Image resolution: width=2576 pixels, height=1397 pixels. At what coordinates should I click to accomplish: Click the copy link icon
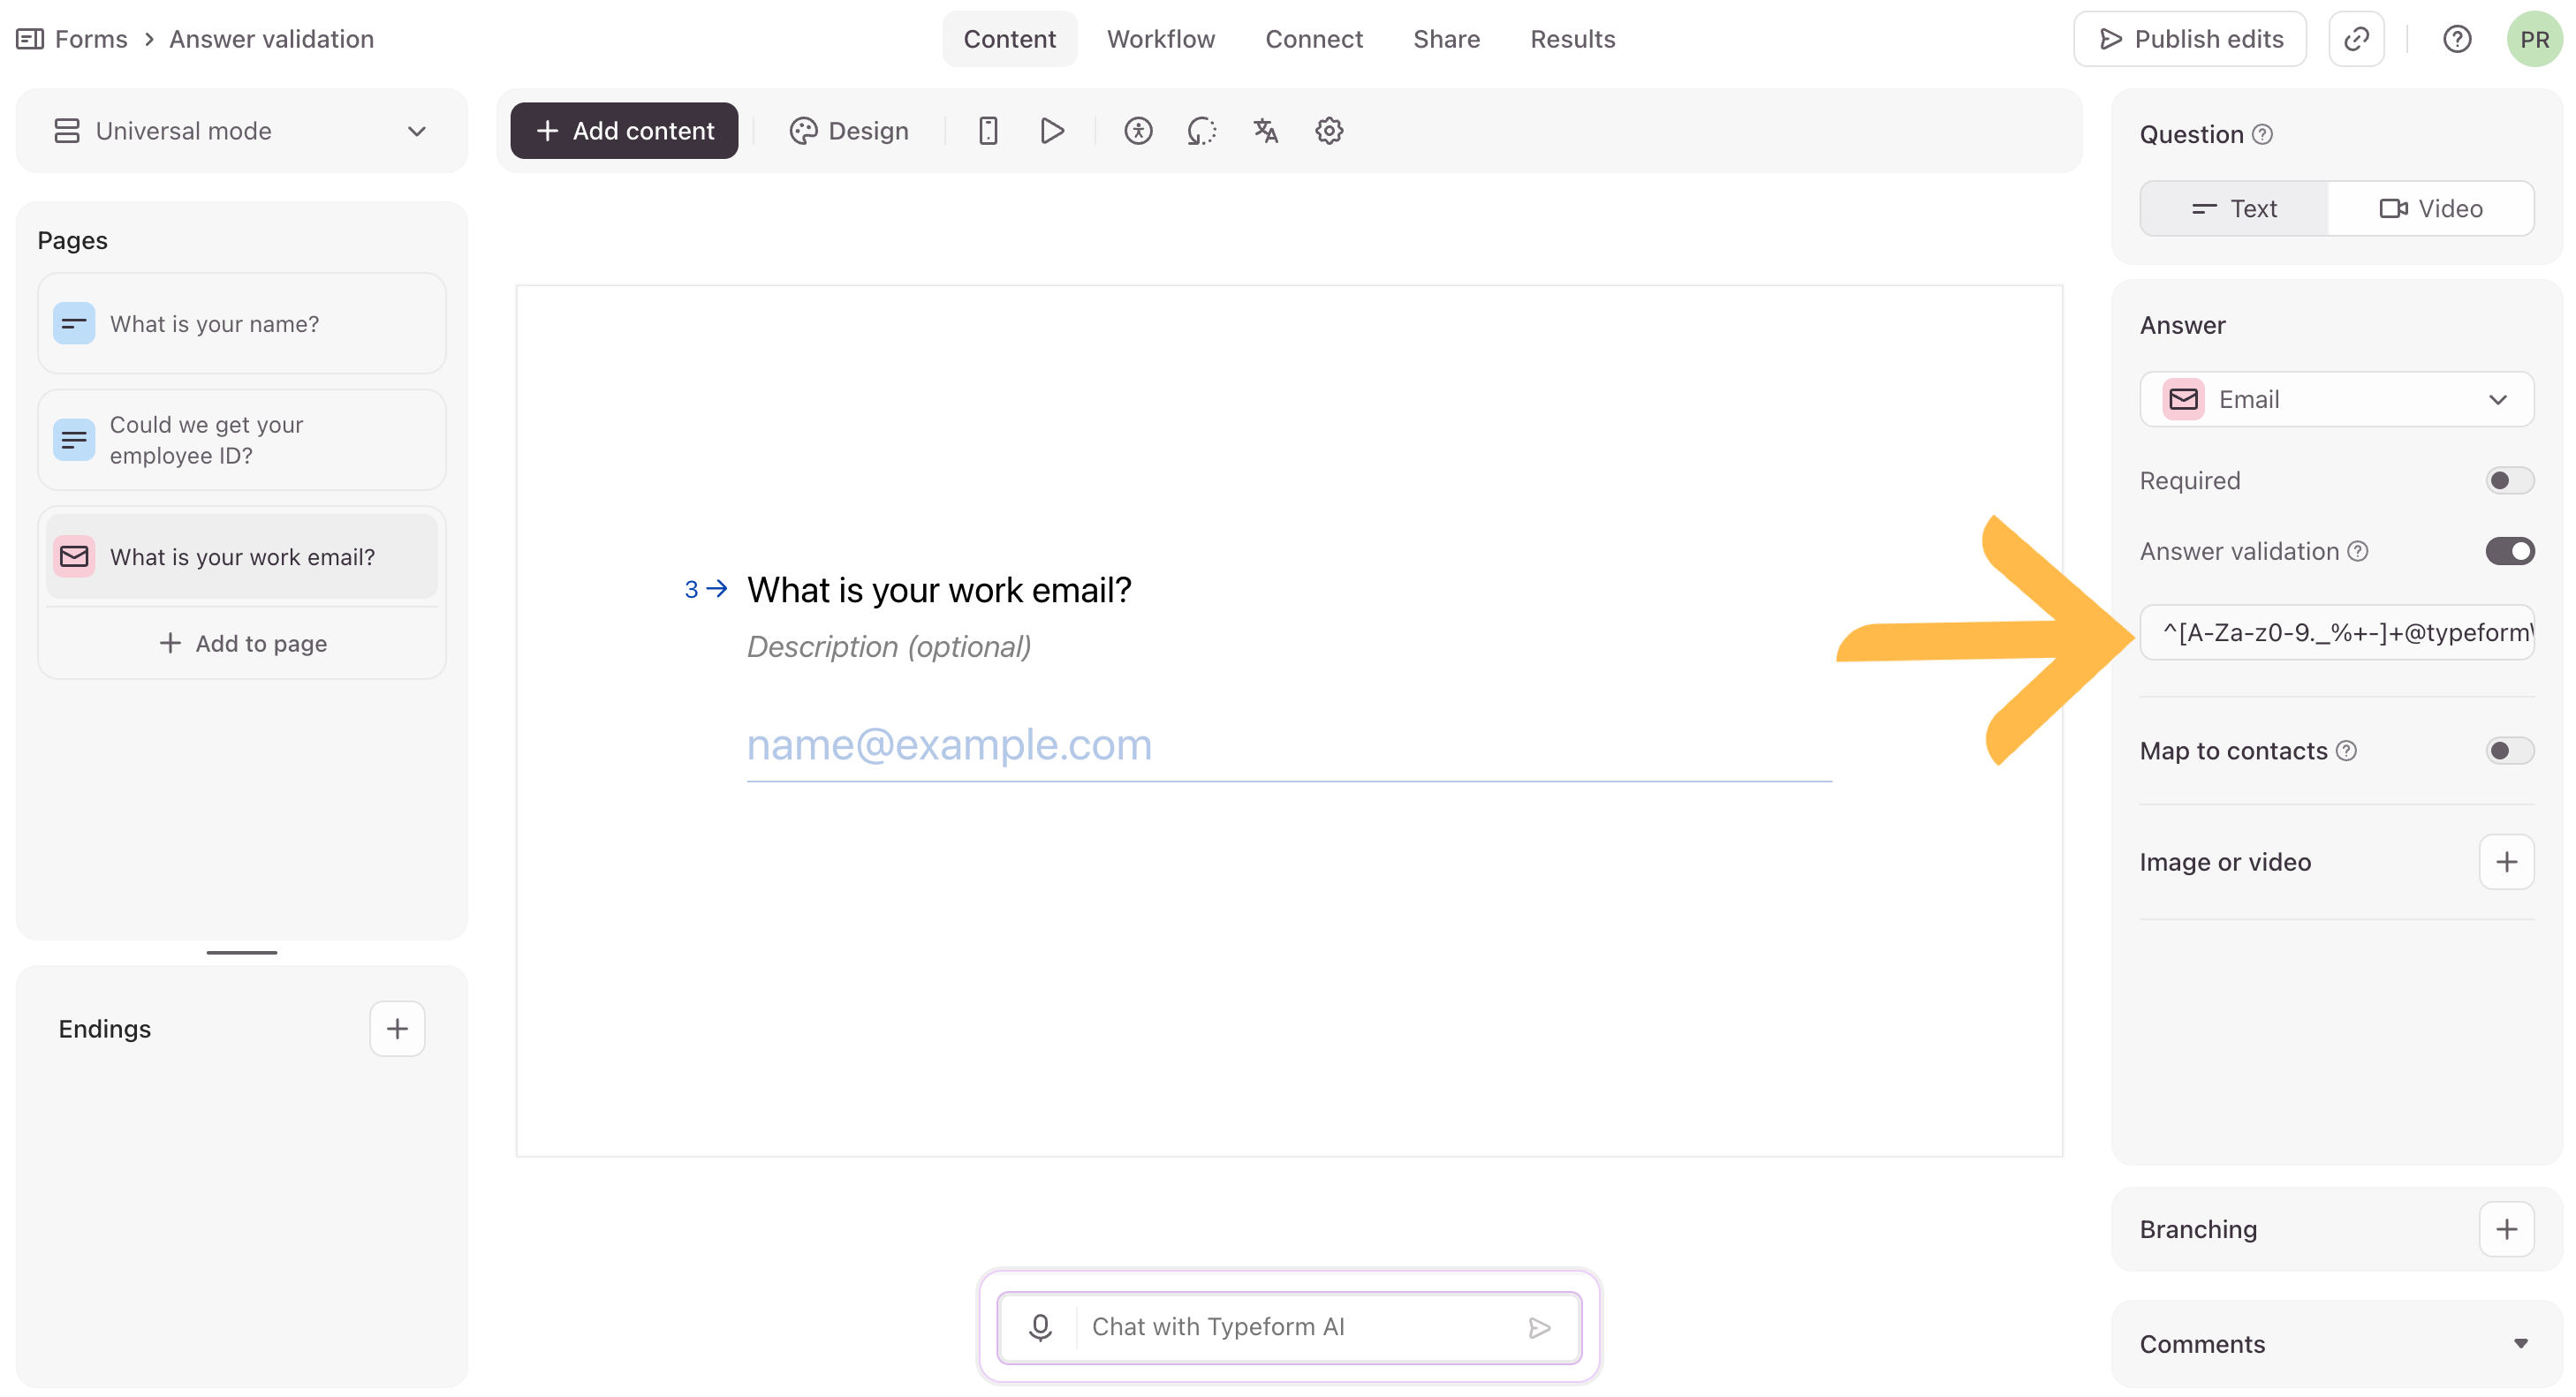(2356, 39)
